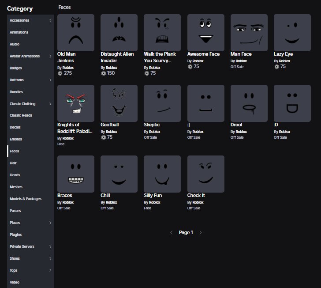The height and width of the screenshot is (288, 321).
Task: Open the Distraught Alien Invader title link
Action: (117, 57)
